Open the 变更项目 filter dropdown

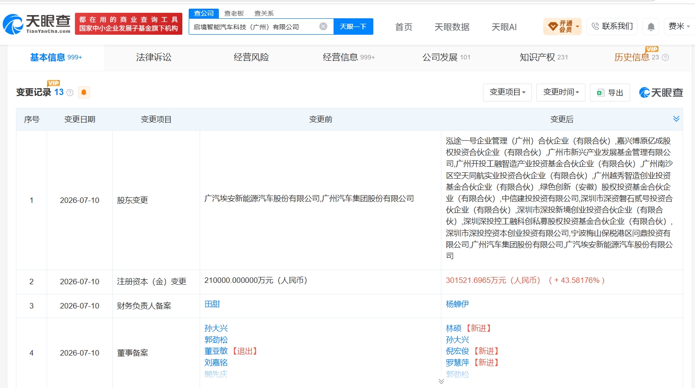(507, 92)
